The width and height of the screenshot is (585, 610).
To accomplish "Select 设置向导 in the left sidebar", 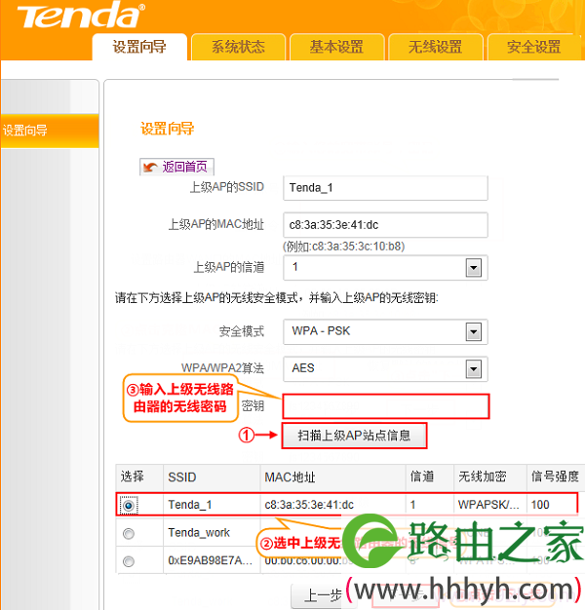I will 50,131.
